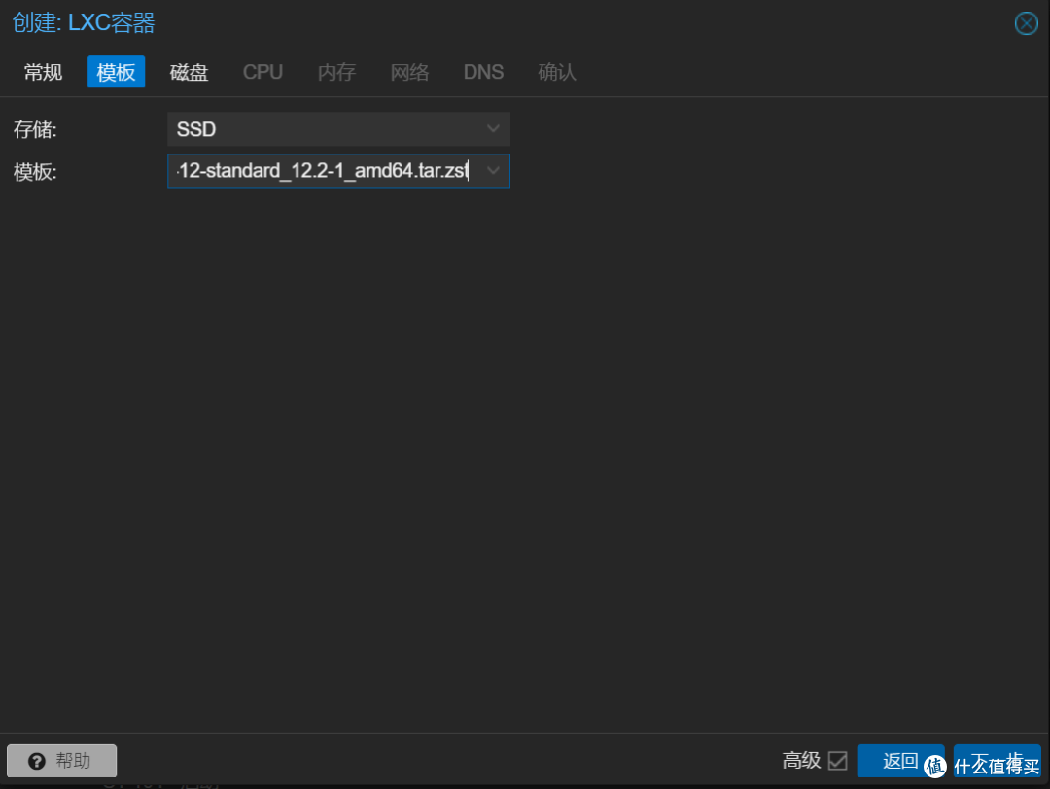Select the 模板 tab
Screen dimensions: 1050x789
[x=116, y=71]
